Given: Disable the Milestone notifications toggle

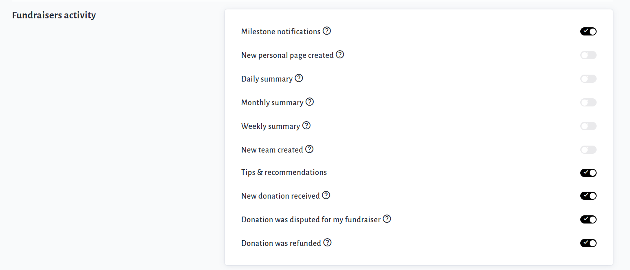Looking at the screenshot, I should coord(588,31).
